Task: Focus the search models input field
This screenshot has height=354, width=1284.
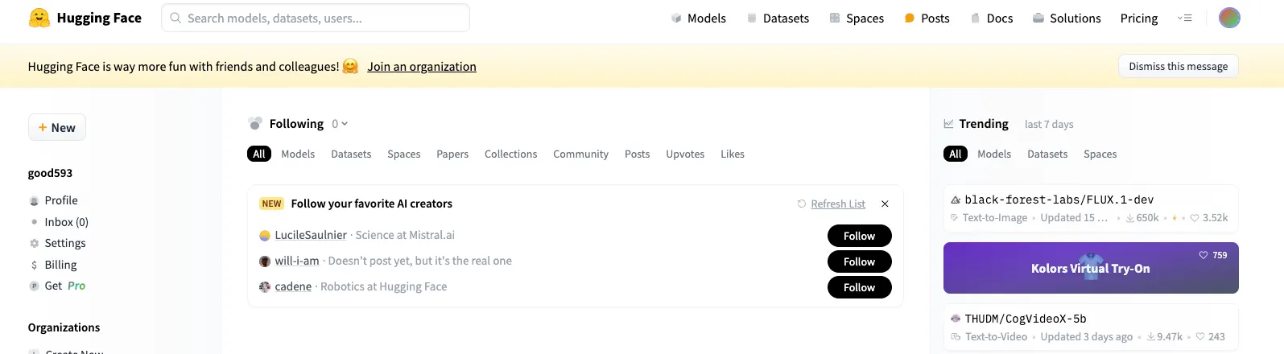Action: tap(316, 18)
